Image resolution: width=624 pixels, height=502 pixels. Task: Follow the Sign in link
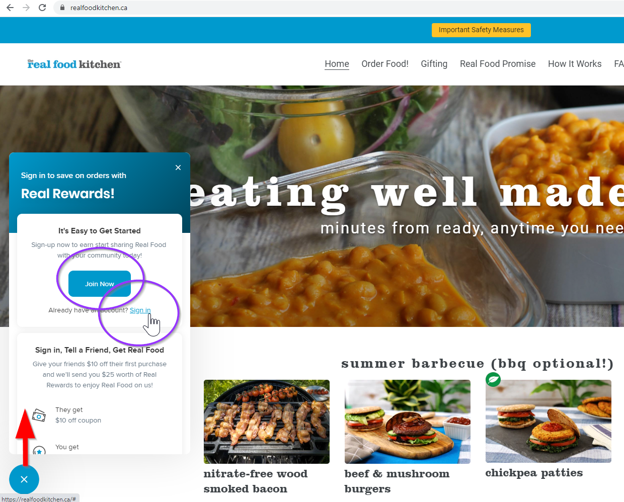pos(140,310)
